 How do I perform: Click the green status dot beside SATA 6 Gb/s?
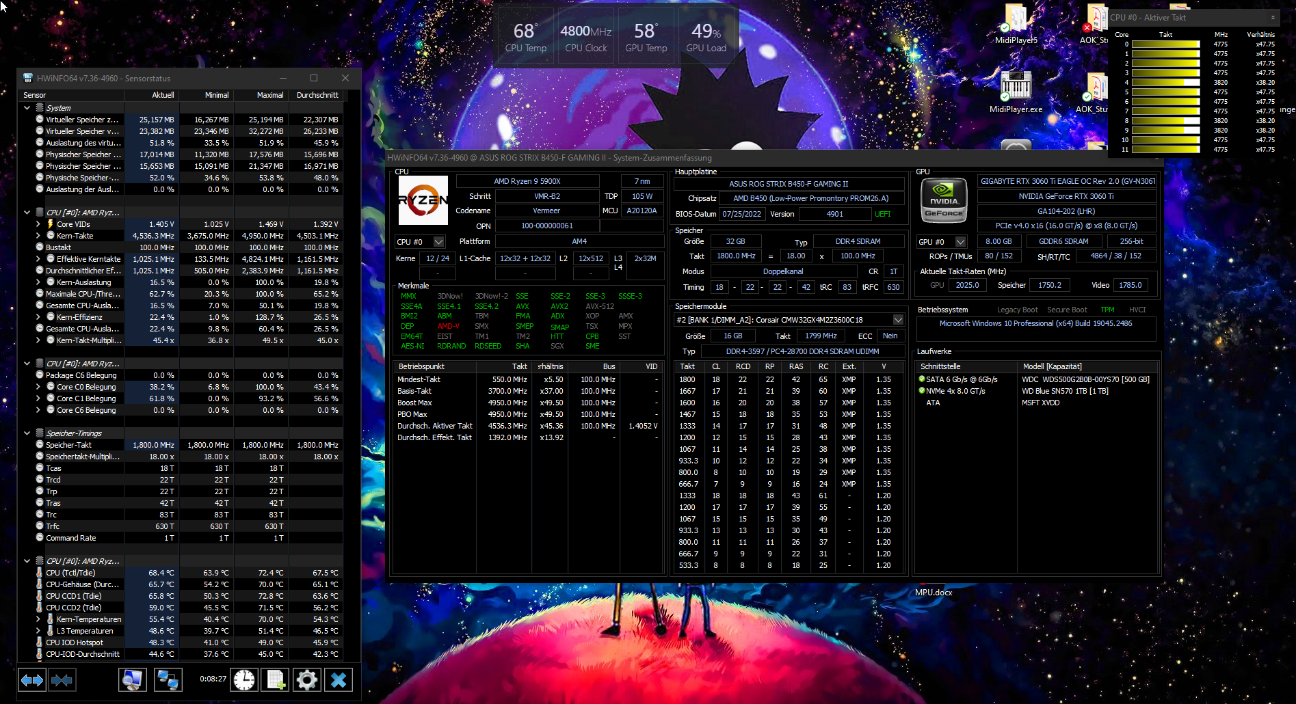[922, 379]
